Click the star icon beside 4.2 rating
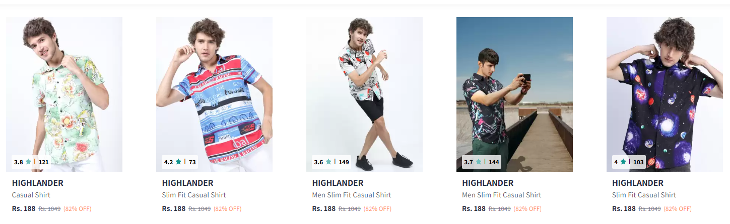The image size is (730, 224). point(178,162)
